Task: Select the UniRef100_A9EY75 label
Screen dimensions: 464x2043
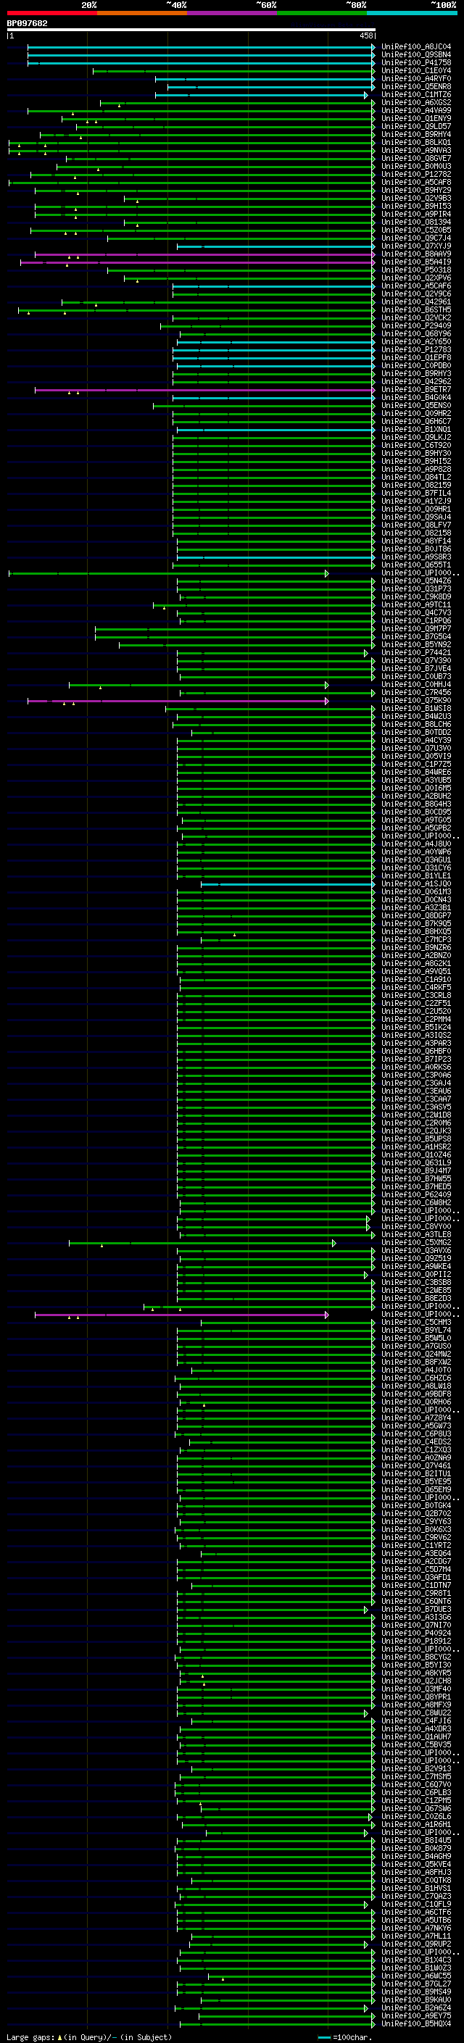Action: 416,2016
